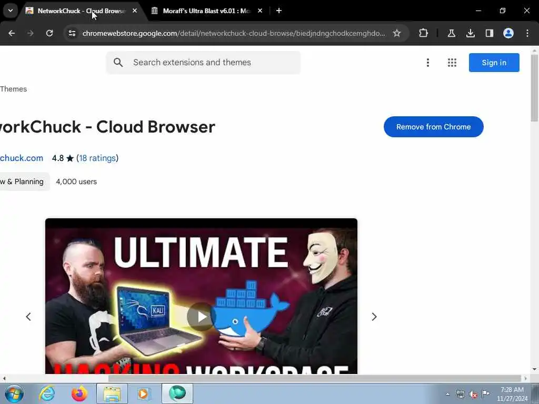This screenshot has height=404, width=539.
Task: Click the 4,000 users text
Action: click(x=76, y=181)
